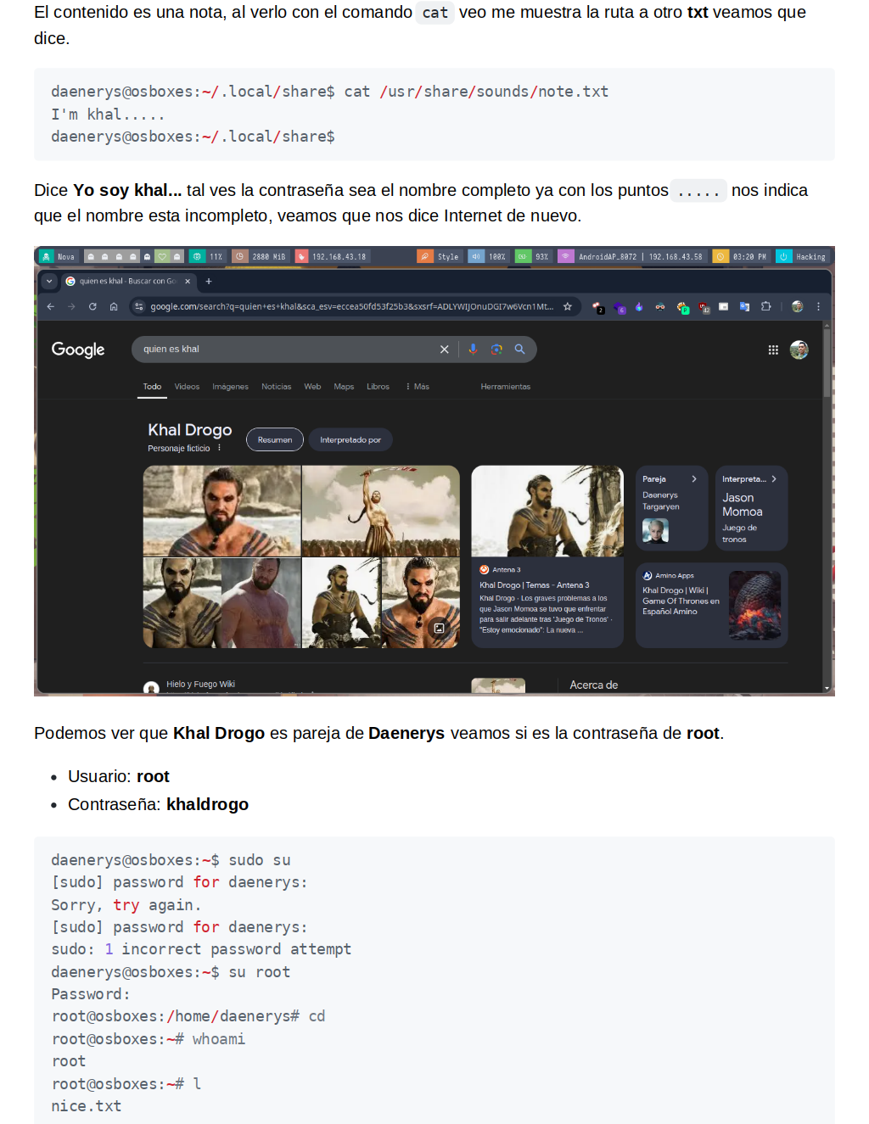
Task: Start a voice search with the microphone
Action: click(x=474, y=350)
